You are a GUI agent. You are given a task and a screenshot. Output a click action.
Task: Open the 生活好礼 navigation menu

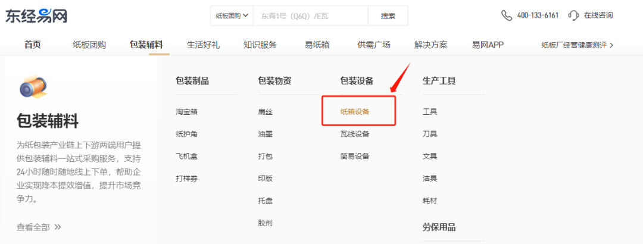(203, 45)
